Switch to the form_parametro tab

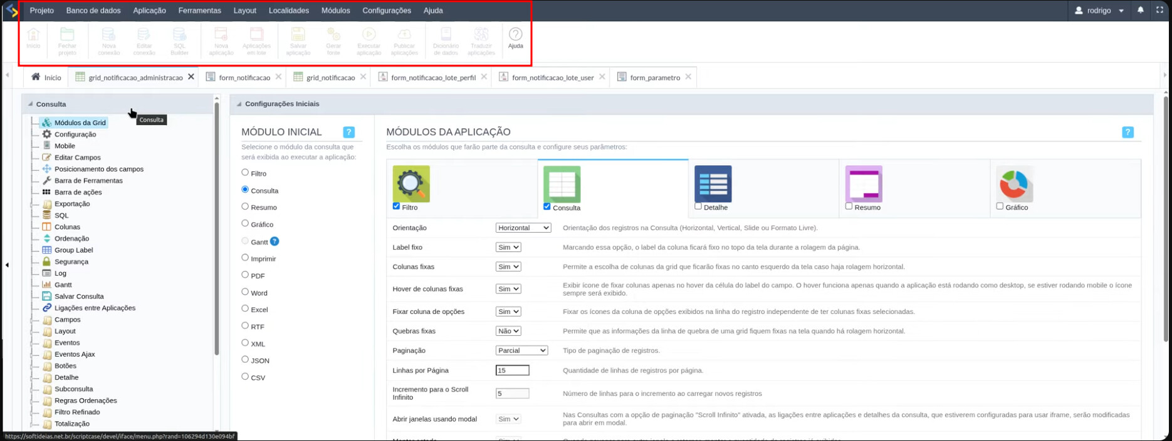point(654,78)
